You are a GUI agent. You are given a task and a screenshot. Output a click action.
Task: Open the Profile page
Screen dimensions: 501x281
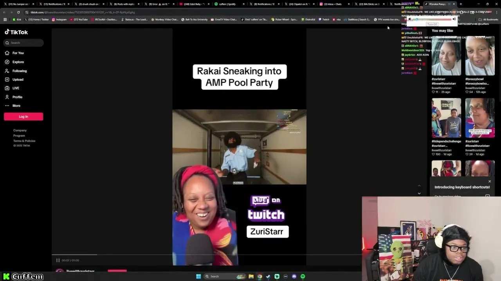pyautogui.click(x=17, y=97)
